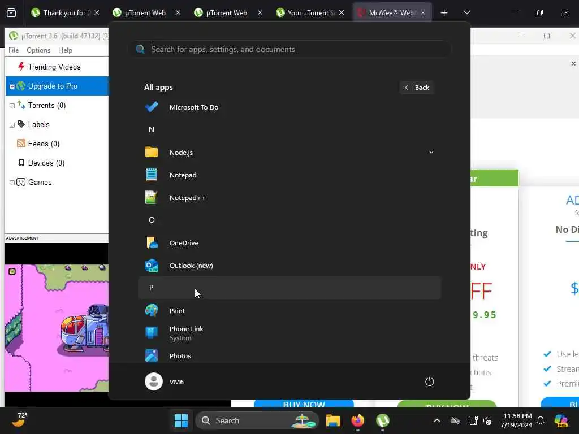This screenshot has height=434, width=579.
Task: Open File Explorer from the taskbar
Action: (332, 420)
